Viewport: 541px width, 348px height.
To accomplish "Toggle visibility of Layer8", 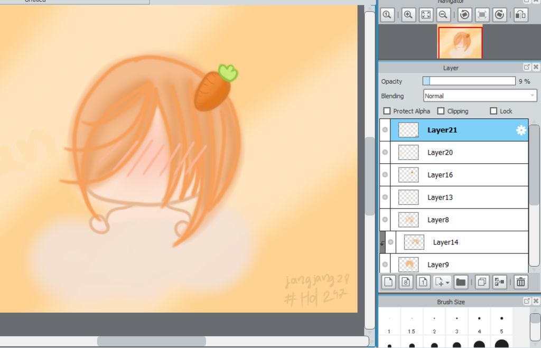I will (x=385, y=220).
